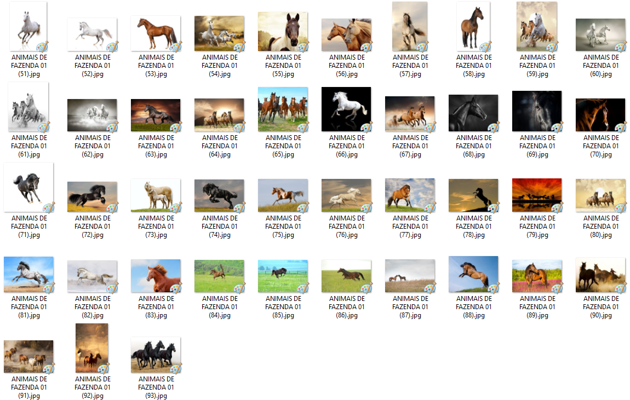Select the file name label of (92).jpg
Viewport: 630px width, 400px height.
(x=92, y=387)
